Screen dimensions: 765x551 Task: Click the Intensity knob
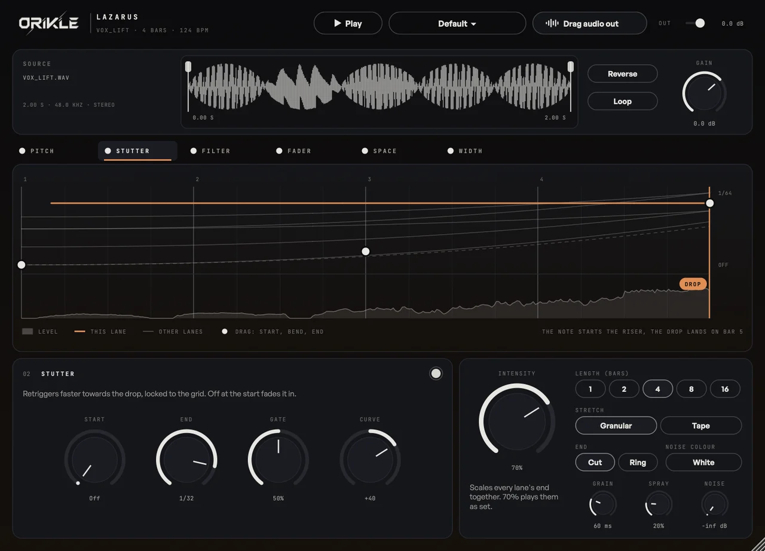[x=517, y=421]
